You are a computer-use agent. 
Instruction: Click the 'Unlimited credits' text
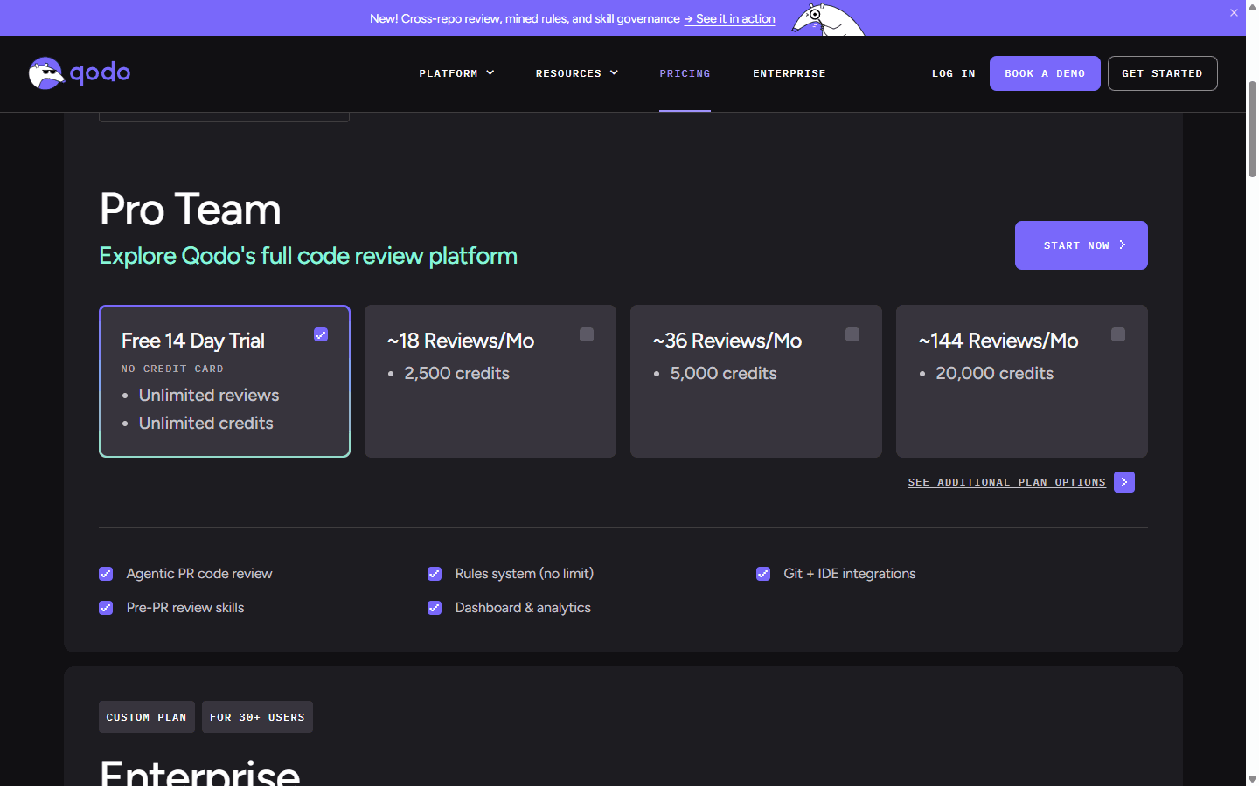206,423
